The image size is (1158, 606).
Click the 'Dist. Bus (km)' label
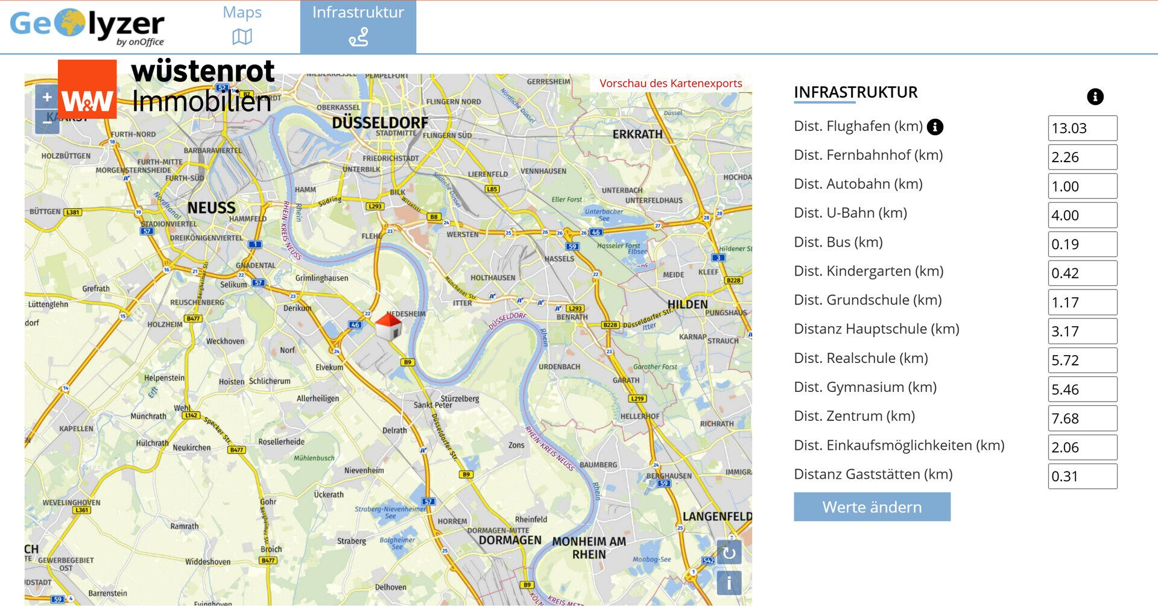(838, 242)
